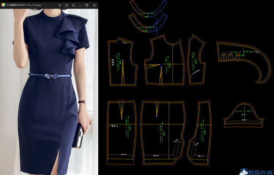
Task: Open the image viewer's hamburger menu
Action: [x=60, y=5]
